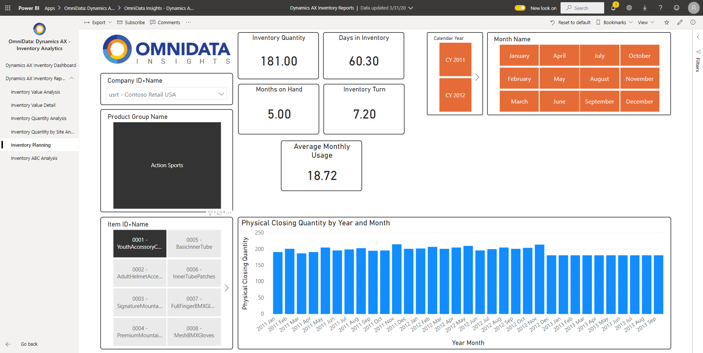Click Power BI home link
This screenshot has width=703, height=353.
(29, 8)
